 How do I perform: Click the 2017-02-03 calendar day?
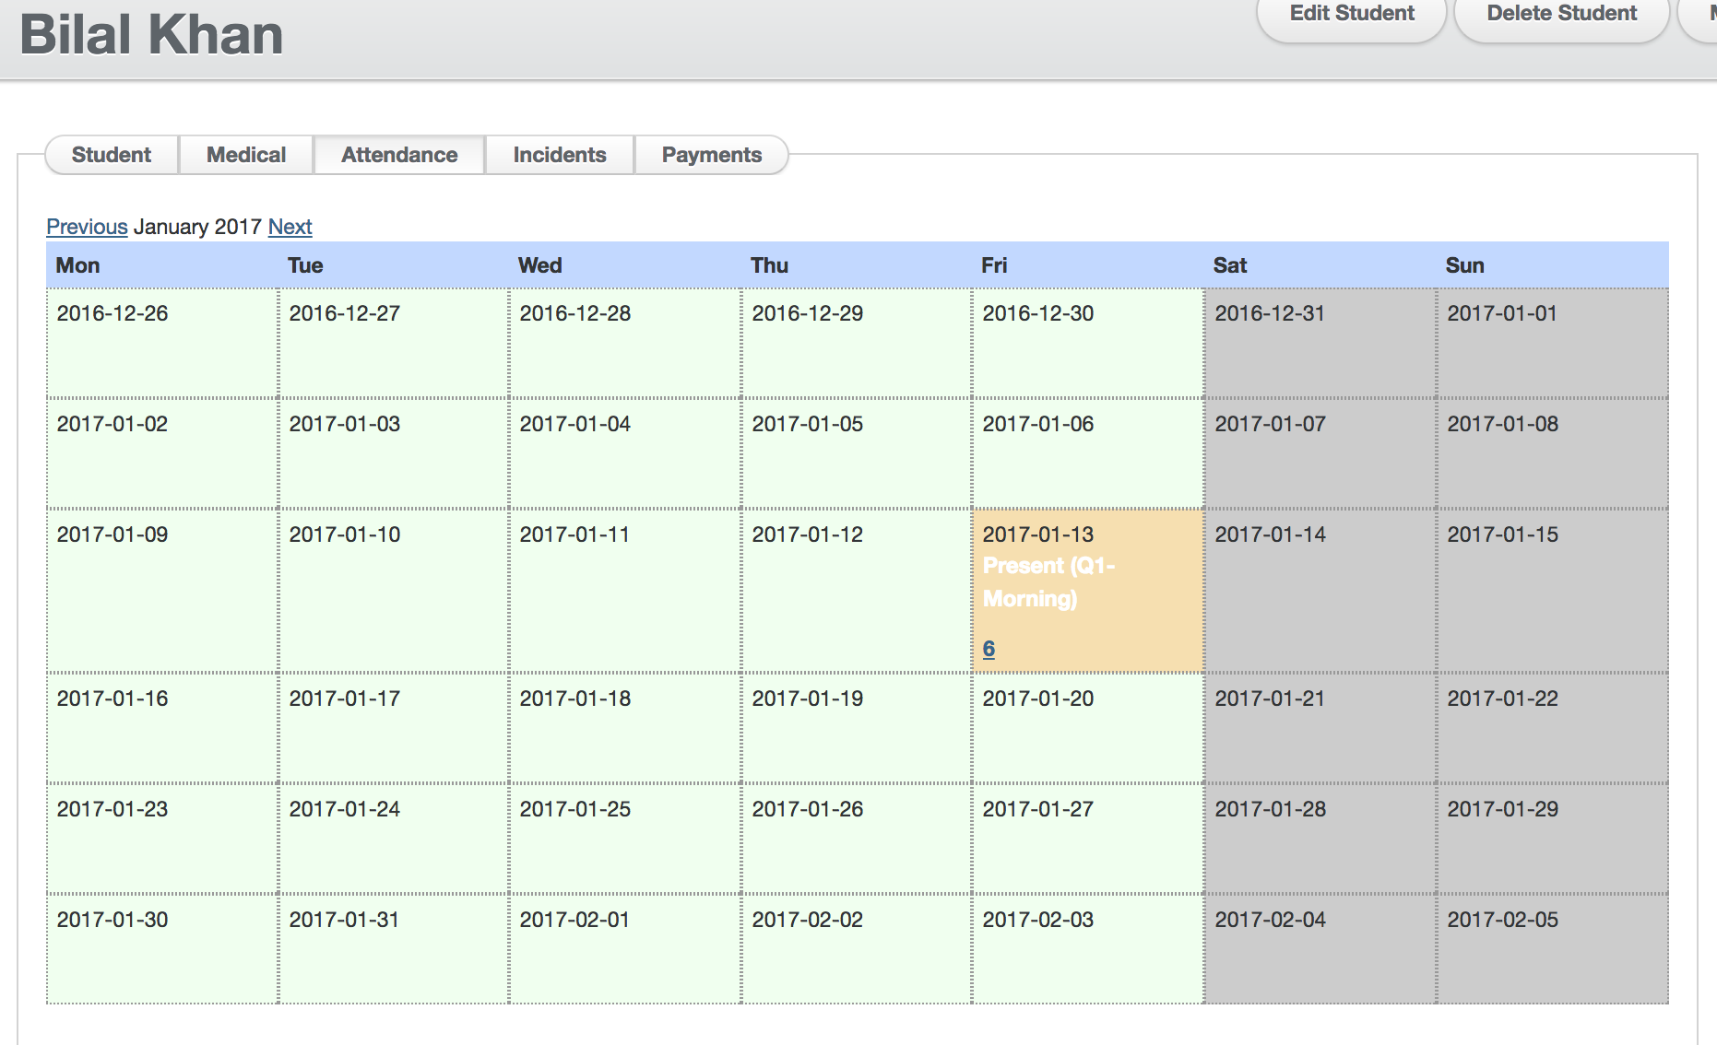pyautogui.click(x=1087, y=948)
